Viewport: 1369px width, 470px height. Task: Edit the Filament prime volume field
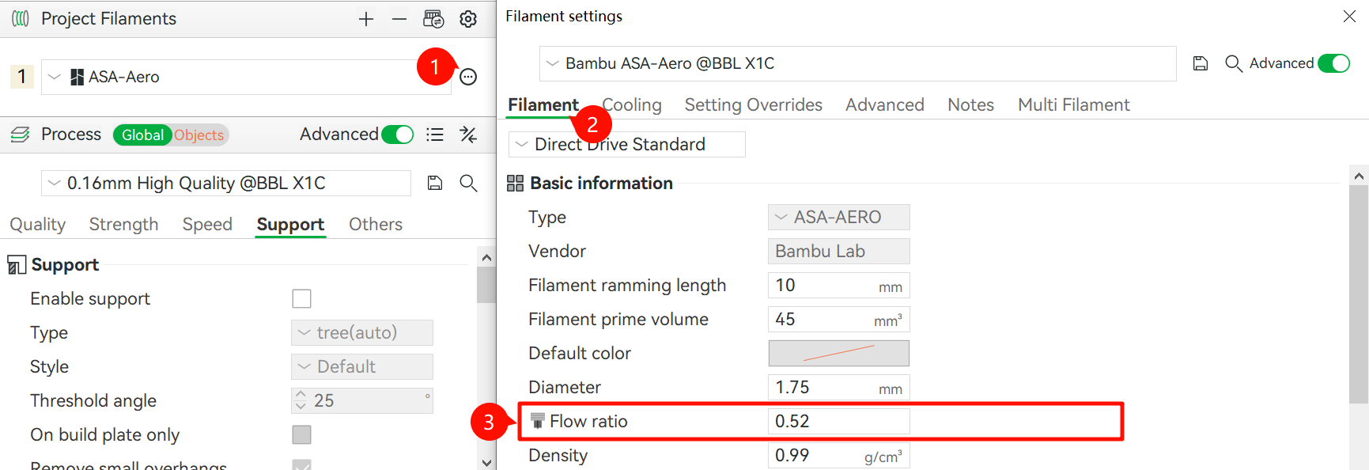(x=838, y=319)
